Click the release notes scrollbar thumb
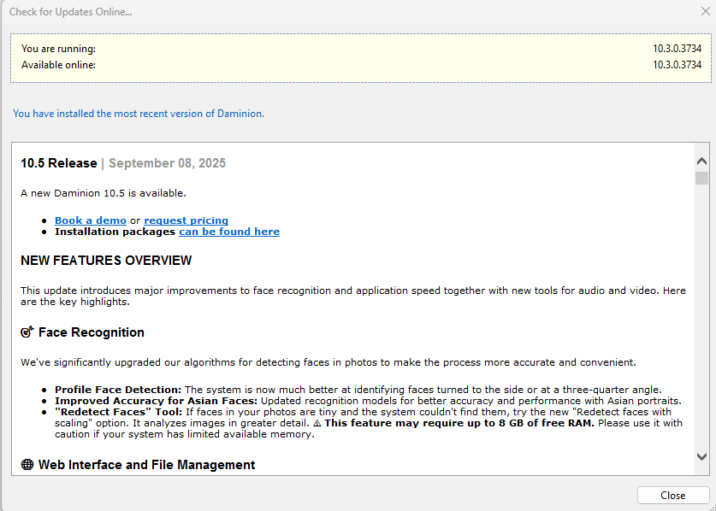 pyautogui.click(x=701, y=178)
